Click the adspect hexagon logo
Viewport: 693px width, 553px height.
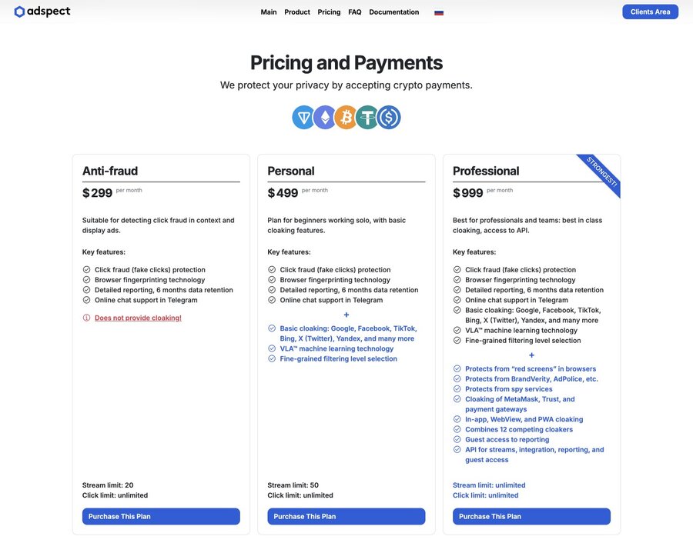pos(19,12)
